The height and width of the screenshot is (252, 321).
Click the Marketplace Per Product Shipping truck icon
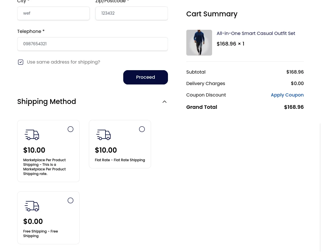coord(32,135)
